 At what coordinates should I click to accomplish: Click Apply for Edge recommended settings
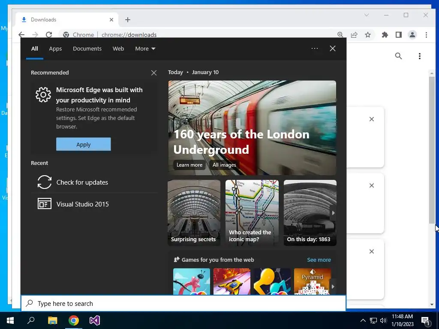point(84,144)
